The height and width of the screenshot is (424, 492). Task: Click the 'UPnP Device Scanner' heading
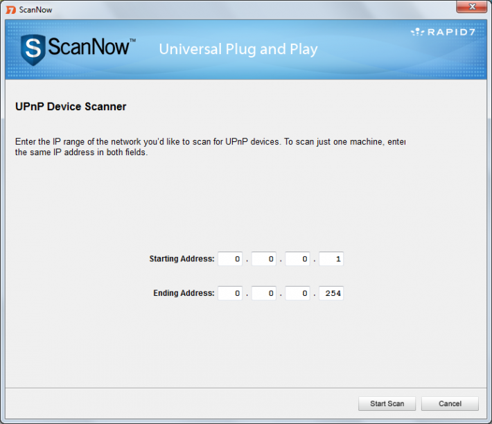(71, 107)
